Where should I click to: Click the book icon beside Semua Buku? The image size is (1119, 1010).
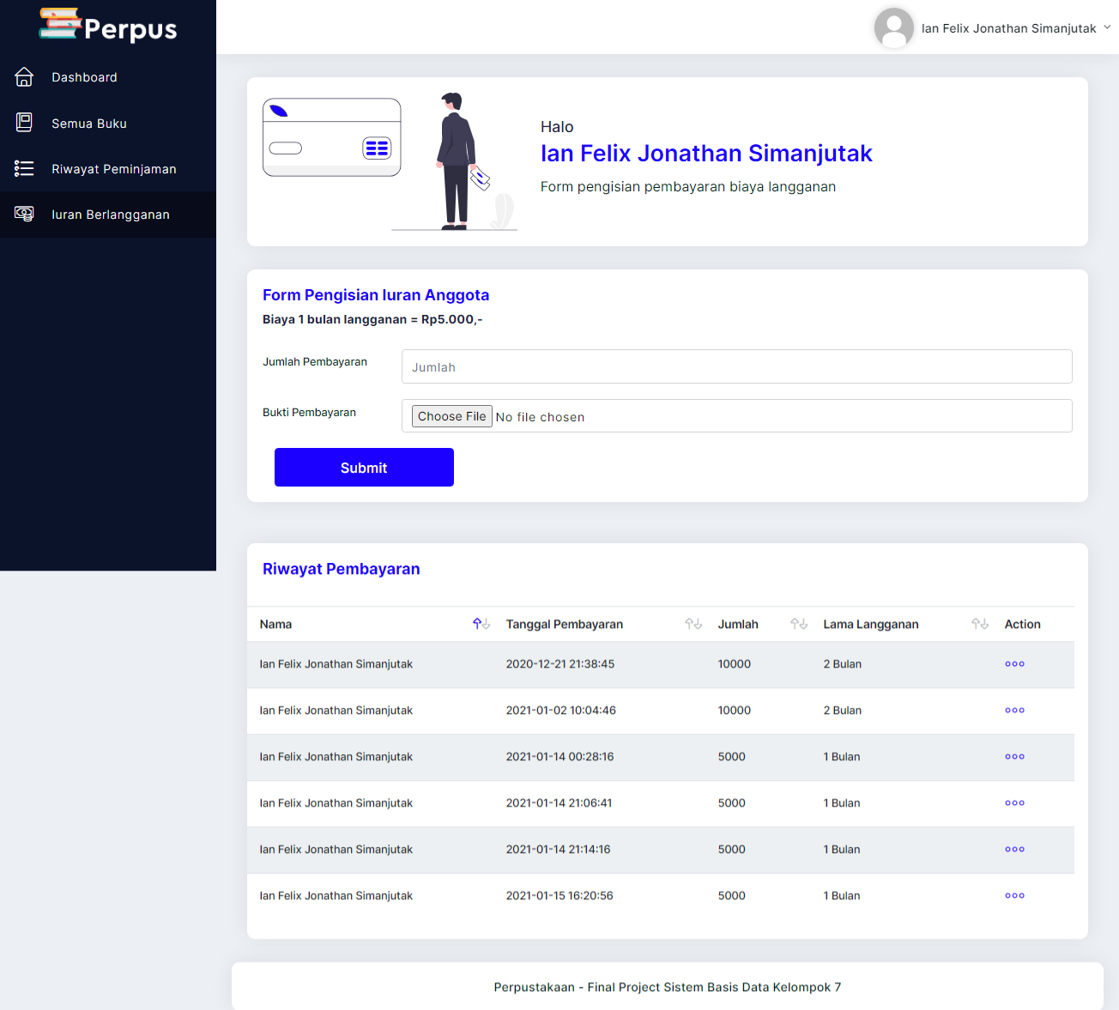point(24,123)
